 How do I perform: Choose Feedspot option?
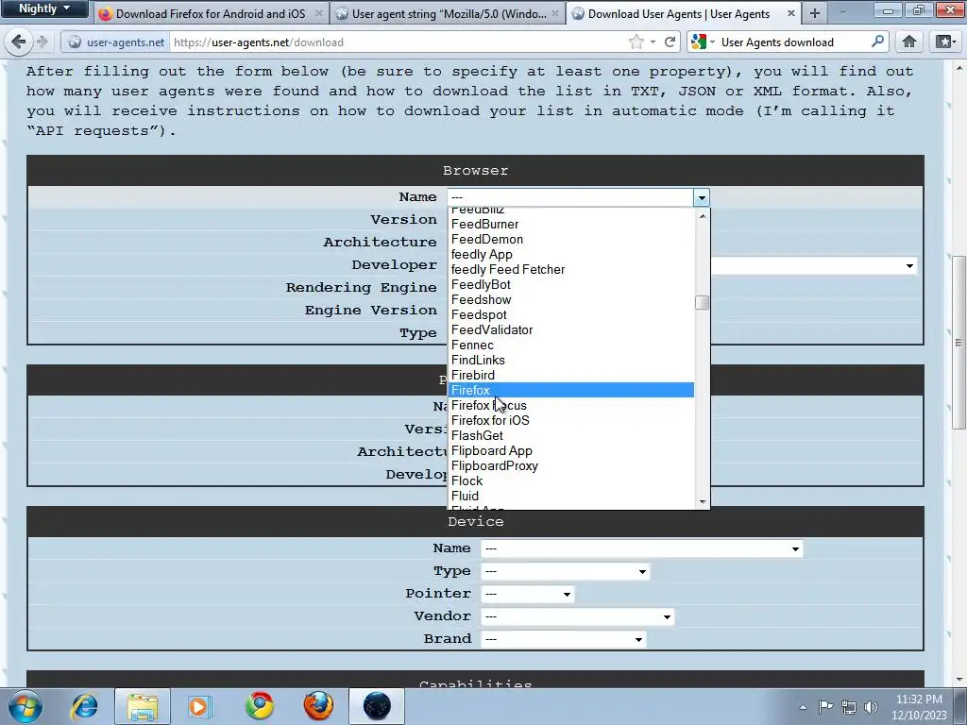(x=571, y=315)
